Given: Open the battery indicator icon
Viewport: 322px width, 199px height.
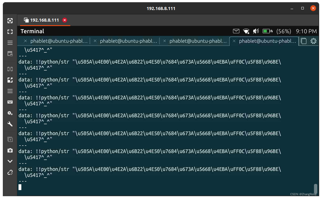Looking at the screenshot, I should [x=268, y=31].
